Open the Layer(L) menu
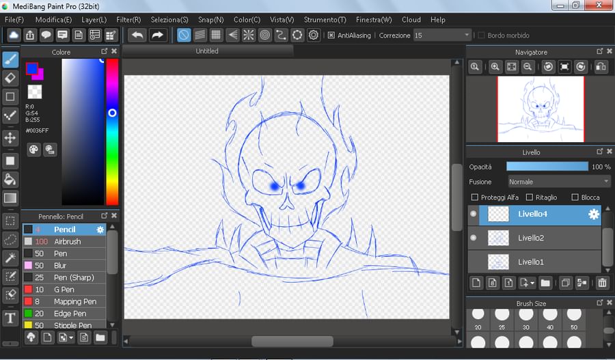The image size is (615, 360). 94,20
